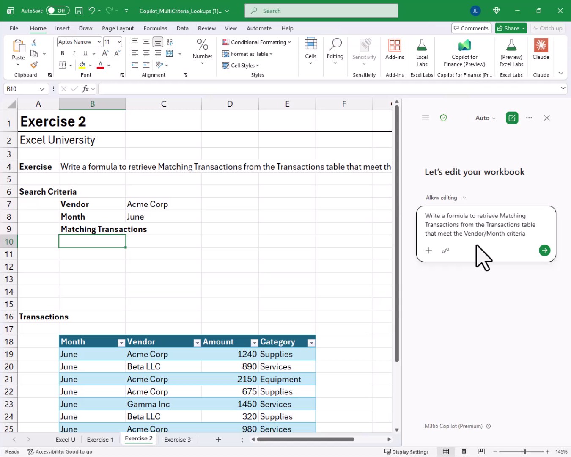Open Excel Labs add-in
Viewport: 571px width, 457px height.
click(x=422, y=53)
